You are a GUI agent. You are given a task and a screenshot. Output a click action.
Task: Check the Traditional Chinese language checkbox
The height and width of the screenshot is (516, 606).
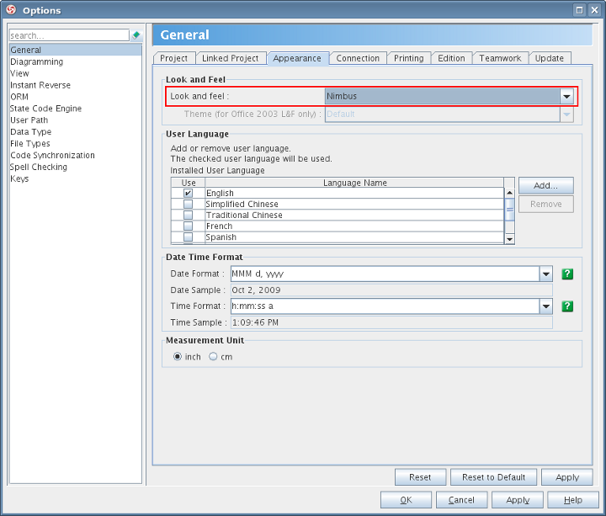coord(188,215)
